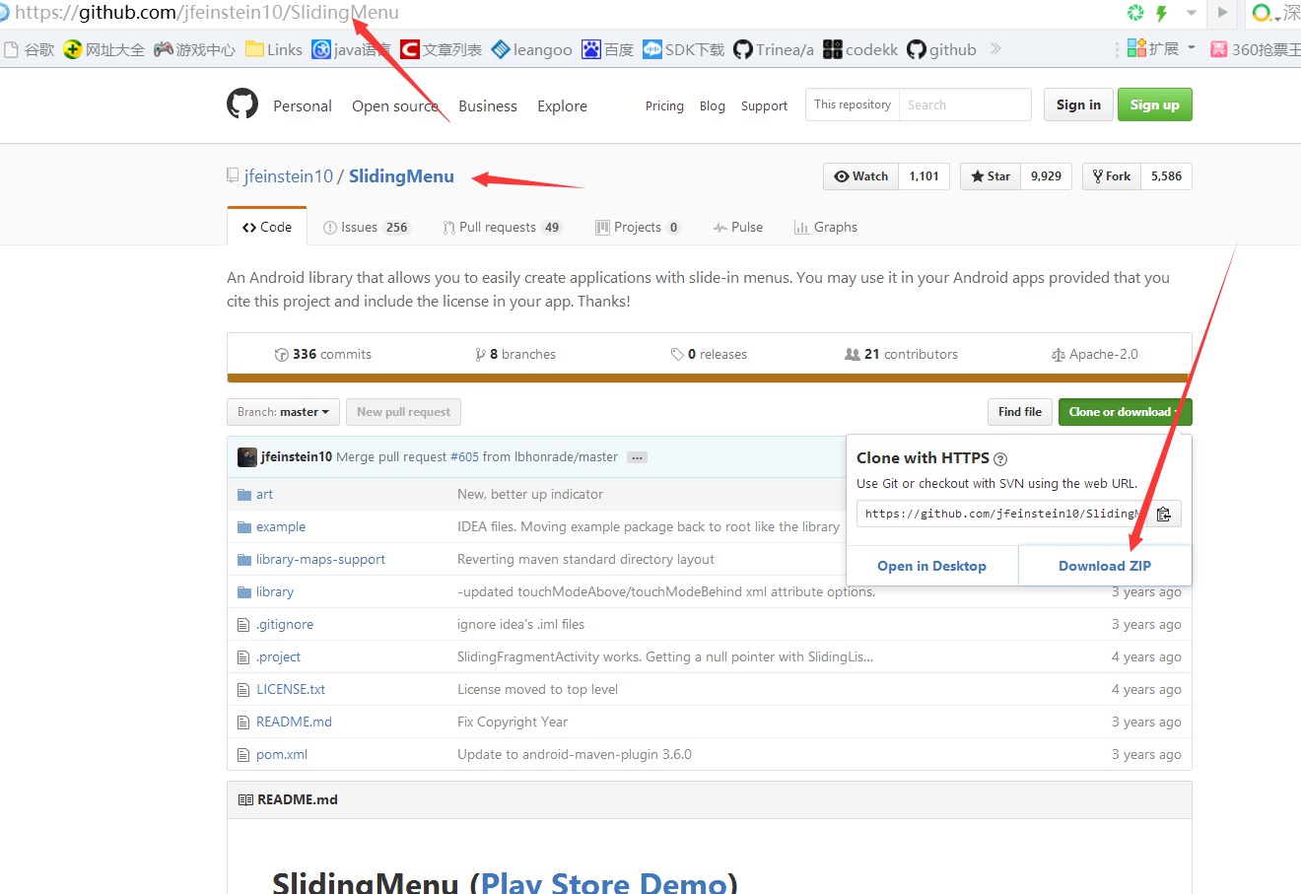The width and height of the screenshot is (1301, 894).
Task: Click the Find file button
Action: click(x=1019, y=412)
